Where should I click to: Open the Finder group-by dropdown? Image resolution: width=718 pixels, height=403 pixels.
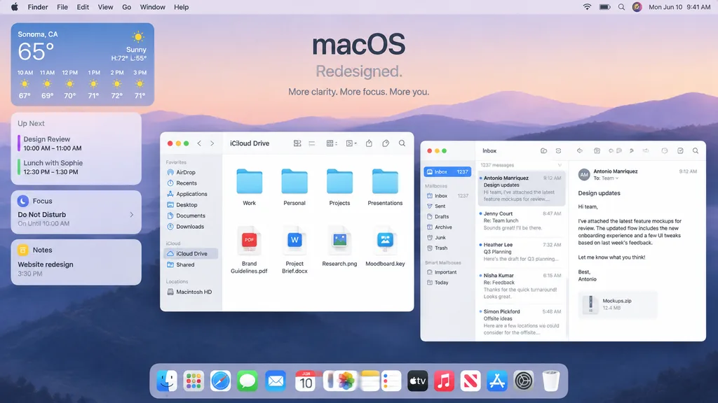[332, 143]
